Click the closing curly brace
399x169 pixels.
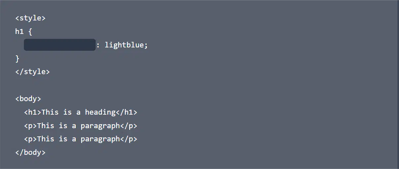click(18, 59)
